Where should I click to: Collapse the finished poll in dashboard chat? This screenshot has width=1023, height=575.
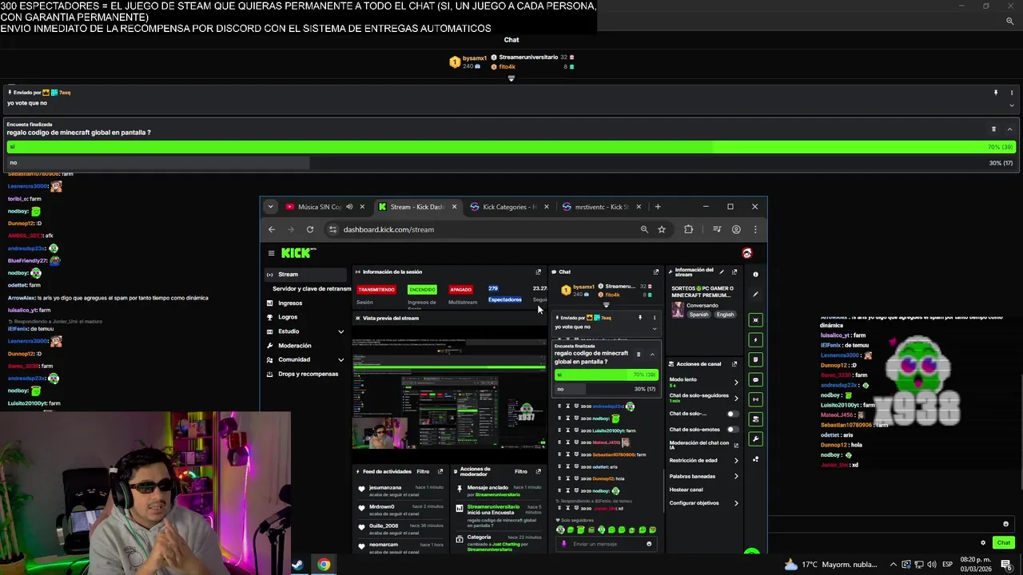point(652,354)
